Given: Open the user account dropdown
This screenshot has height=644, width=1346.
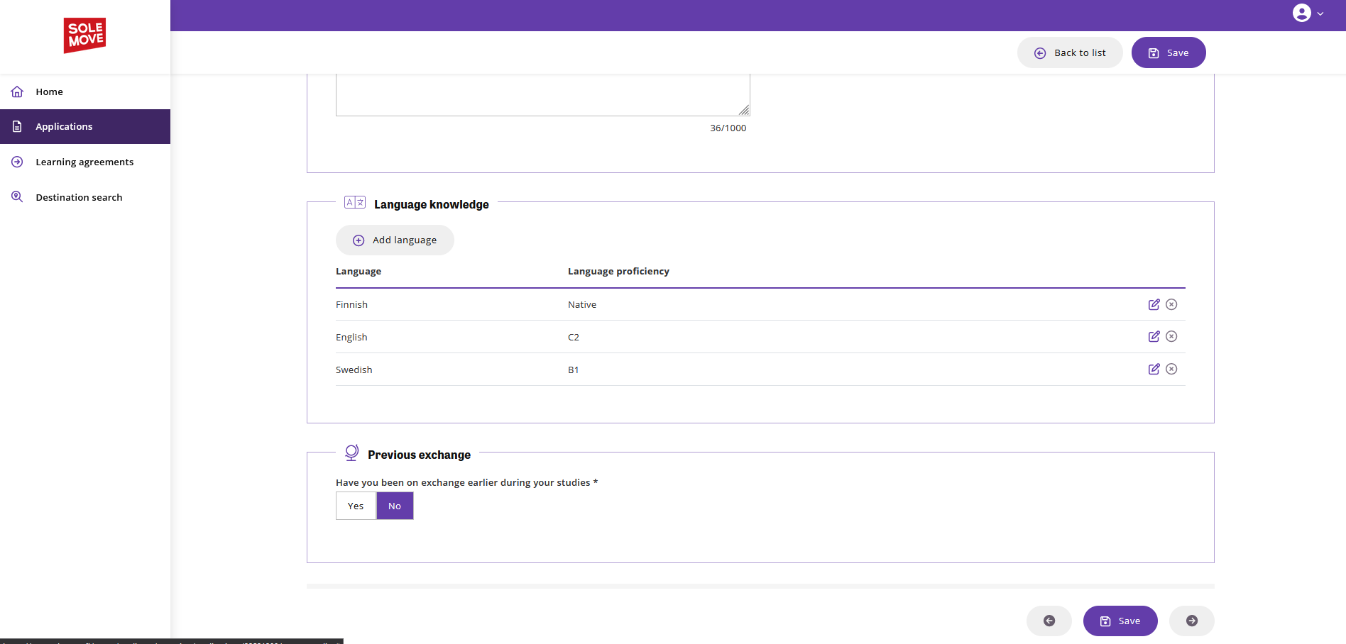Looking at the screenshot, I should pyautogui.click(x=1307, y=13).
